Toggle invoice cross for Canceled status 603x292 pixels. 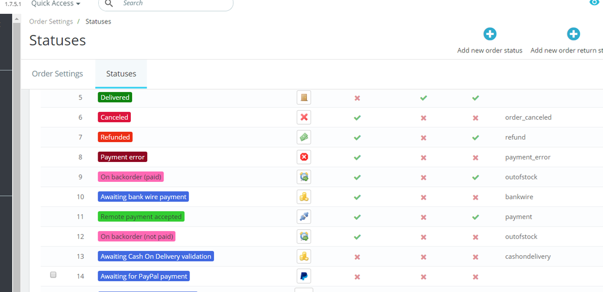475,117
